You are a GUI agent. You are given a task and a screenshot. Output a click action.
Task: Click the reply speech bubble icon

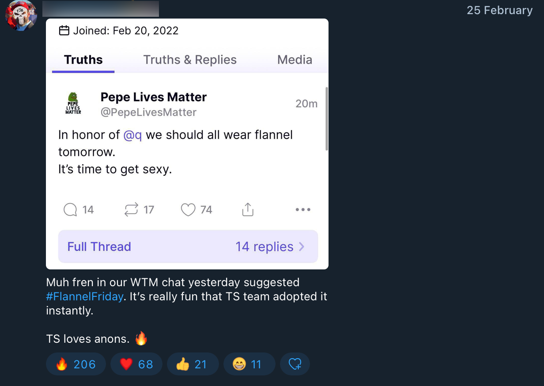pos(70,209)
